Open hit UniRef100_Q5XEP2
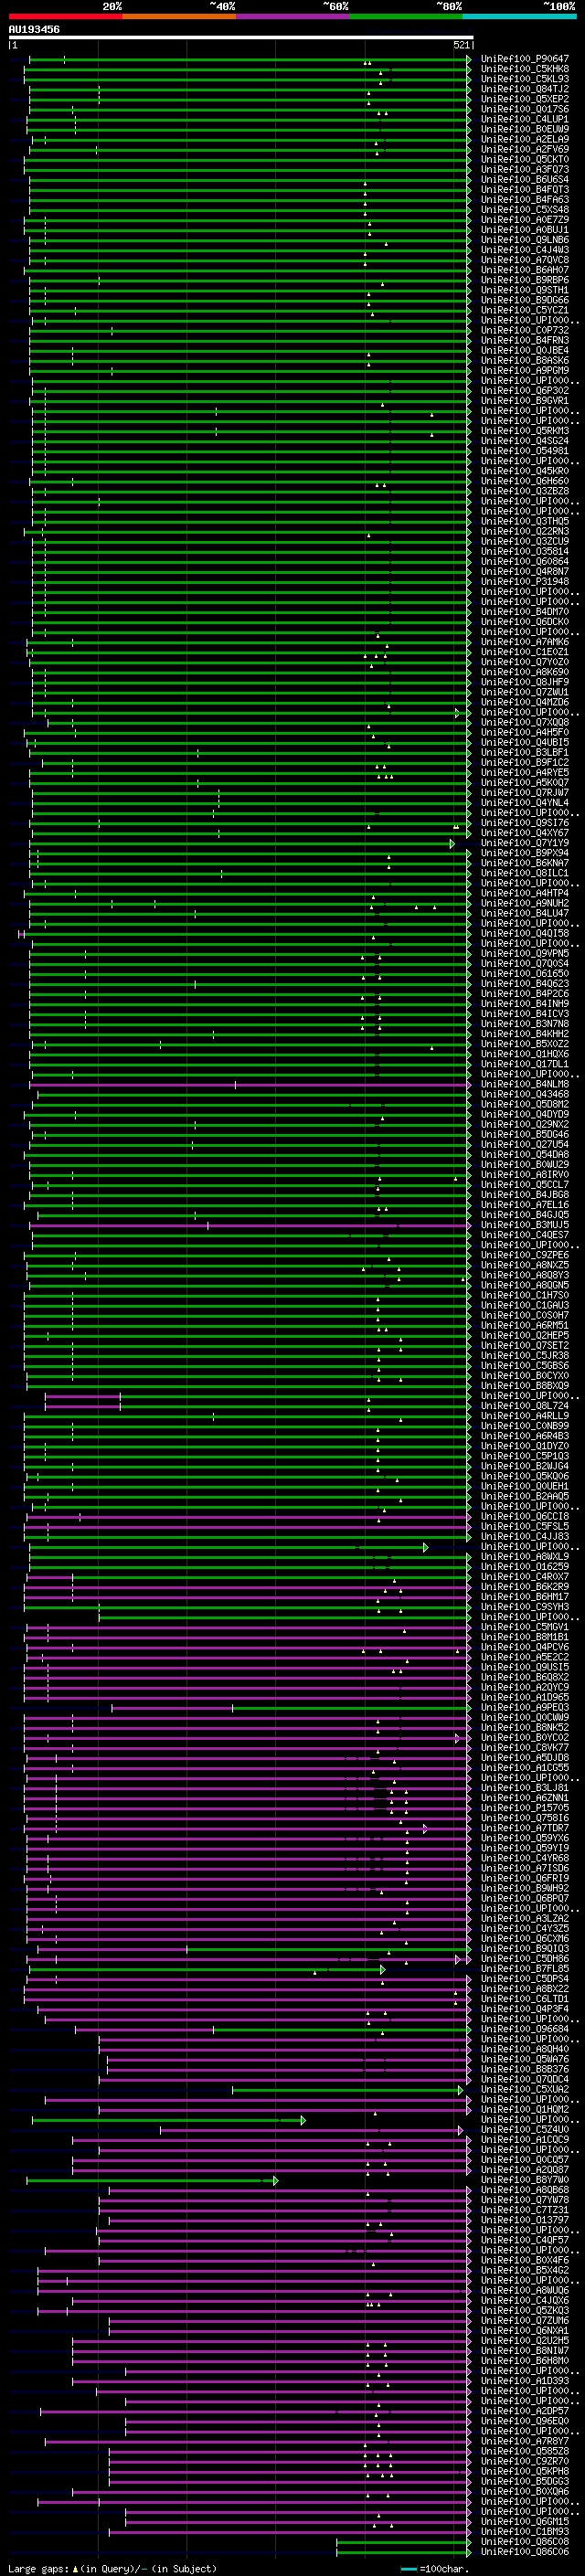 pos(524,99)
